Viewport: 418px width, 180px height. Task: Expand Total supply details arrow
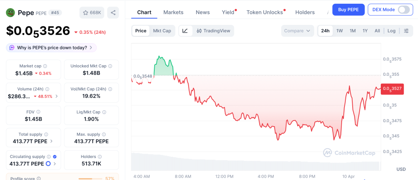pos(51,141)
